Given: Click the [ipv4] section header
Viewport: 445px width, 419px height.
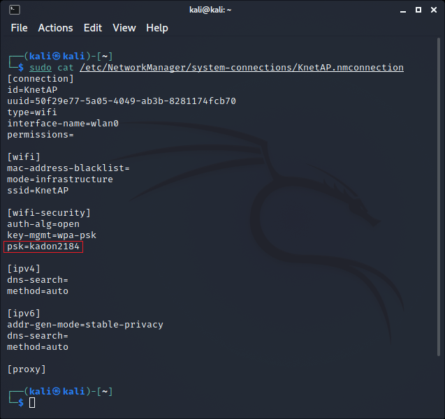Looking at the screenshot, I should click(x=24, y=269).
